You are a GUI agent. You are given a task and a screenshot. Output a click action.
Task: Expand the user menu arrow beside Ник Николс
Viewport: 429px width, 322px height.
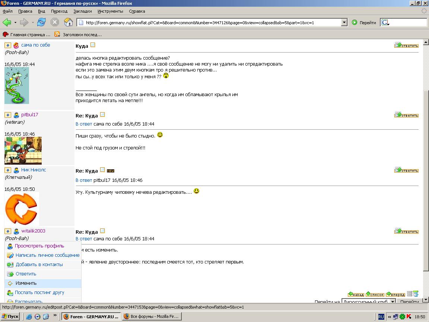7,170
